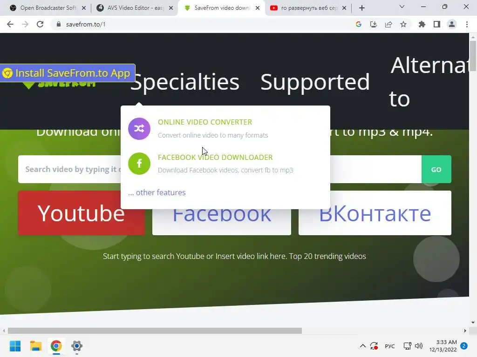Click the vertical scrollbar down arrow
This screenshot has width=477, height=357.
point(473,323)
